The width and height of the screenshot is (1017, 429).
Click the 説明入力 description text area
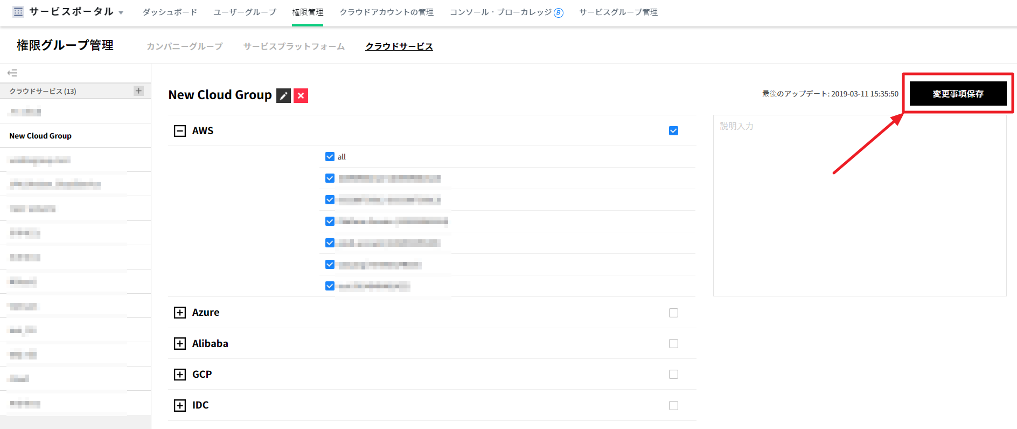[859, 205]
